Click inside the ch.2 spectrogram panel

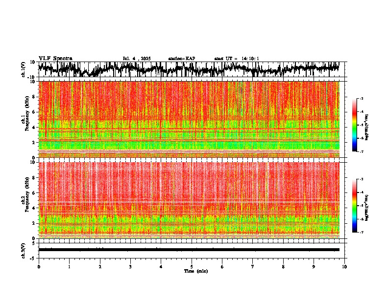point(189,200)
